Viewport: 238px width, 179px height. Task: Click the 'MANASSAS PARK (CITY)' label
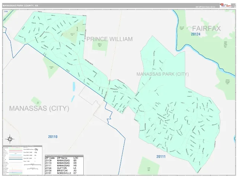pyautogui.click(x=163, y=74)
